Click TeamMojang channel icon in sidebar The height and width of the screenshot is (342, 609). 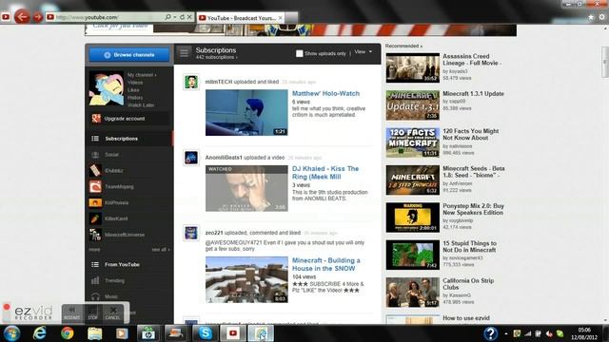tap(95, 186)
